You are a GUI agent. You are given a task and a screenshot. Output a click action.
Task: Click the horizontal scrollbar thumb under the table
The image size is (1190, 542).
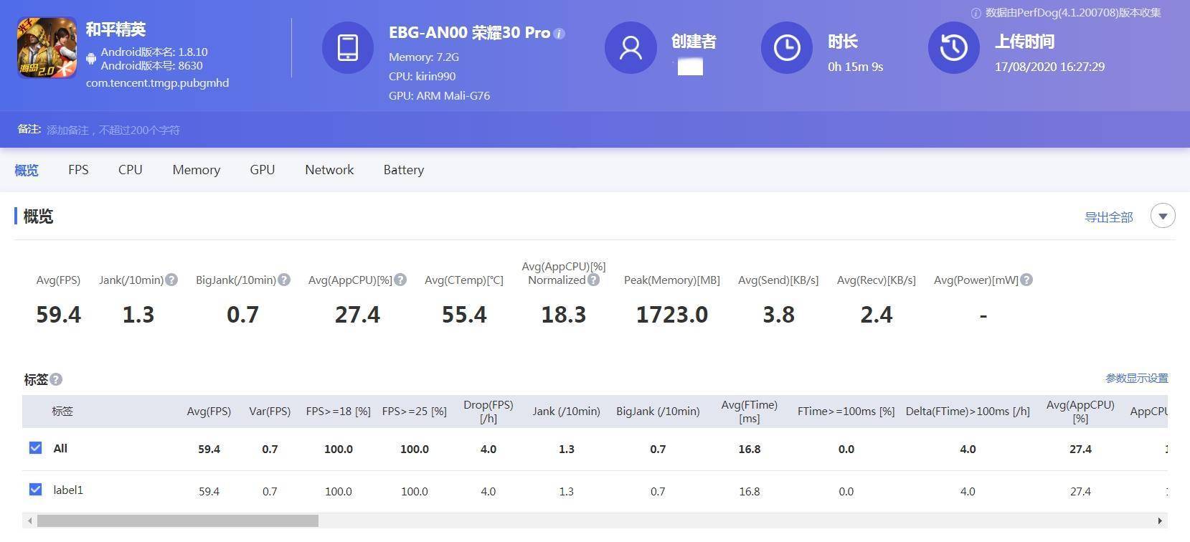tap(178, 520)
